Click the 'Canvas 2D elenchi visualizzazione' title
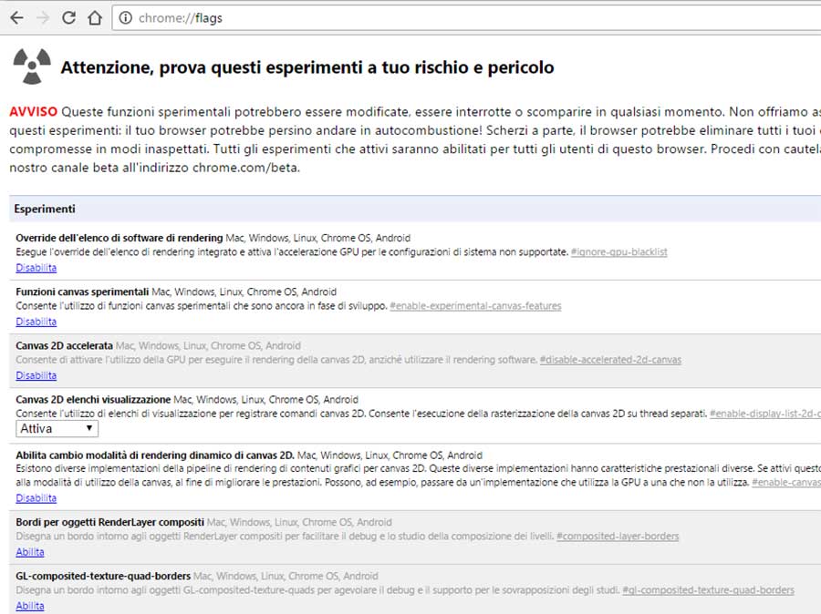This screenshot has height=614, width=821. (x=93, y=400)
